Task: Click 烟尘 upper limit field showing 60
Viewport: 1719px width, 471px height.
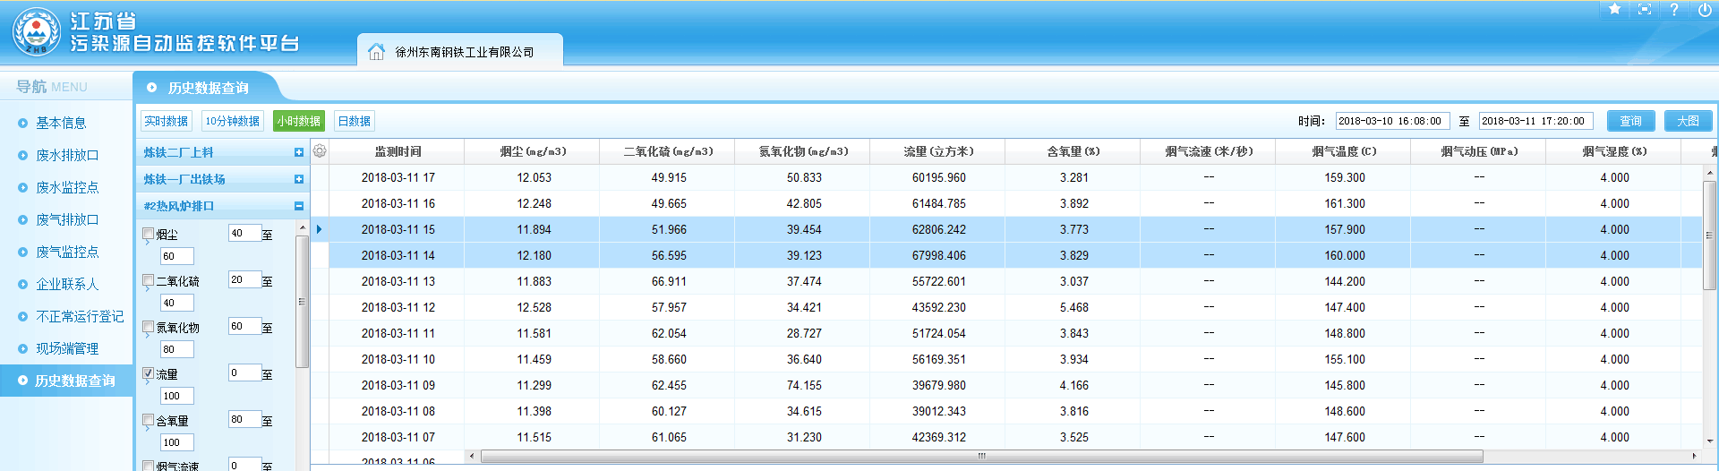Action: (x=177, y=257)
